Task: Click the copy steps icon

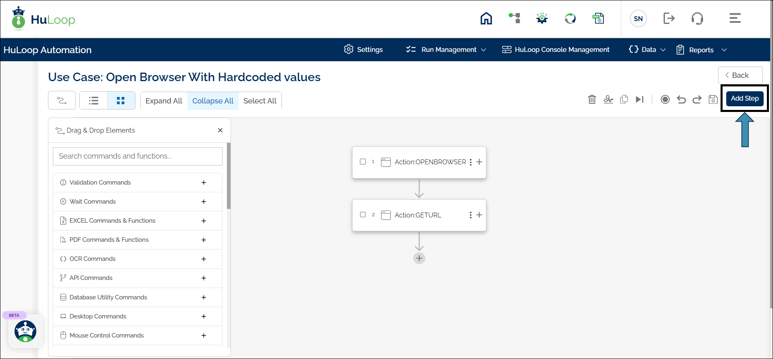Action: point(624,99)
